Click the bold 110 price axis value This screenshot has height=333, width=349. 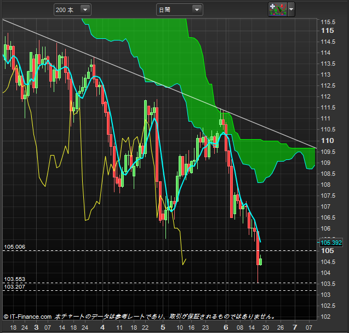pyautogui.click(x=328, y=141)
